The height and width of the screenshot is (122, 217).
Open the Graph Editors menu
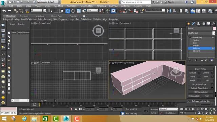pos(86,6)
